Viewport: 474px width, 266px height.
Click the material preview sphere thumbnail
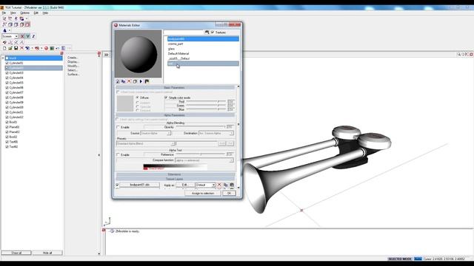(x=138, y=54)
